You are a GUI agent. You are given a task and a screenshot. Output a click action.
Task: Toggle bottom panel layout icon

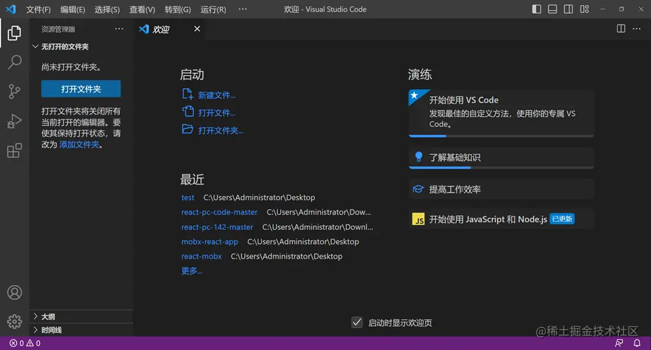coord(552,9)
